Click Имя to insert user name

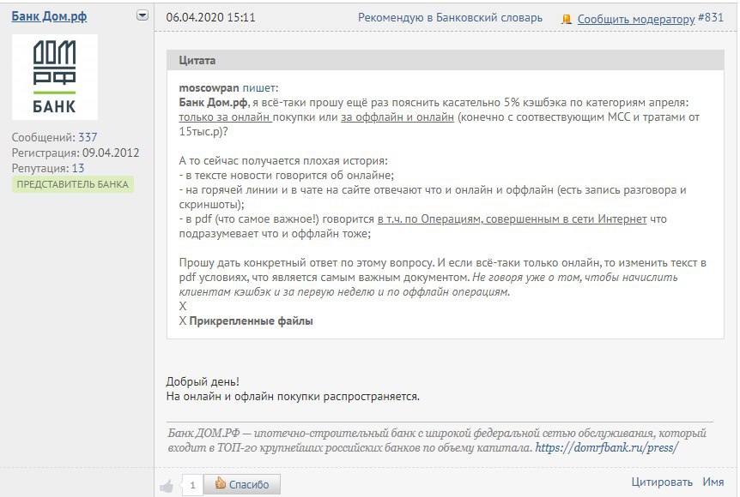coord(713,482)
